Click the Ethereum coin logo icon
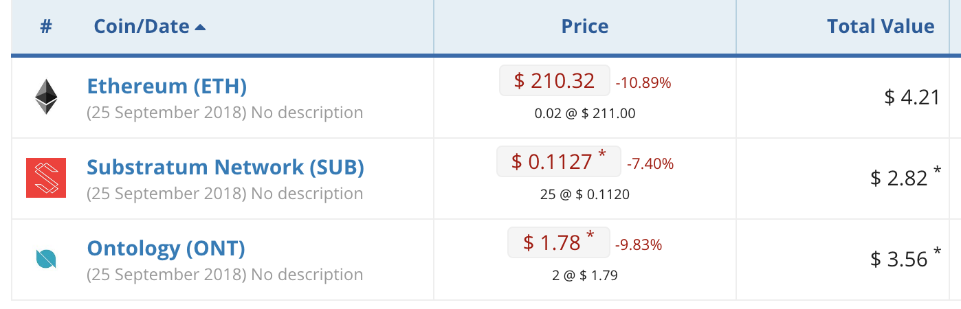The image size is (961, 309). click(46, 96)
